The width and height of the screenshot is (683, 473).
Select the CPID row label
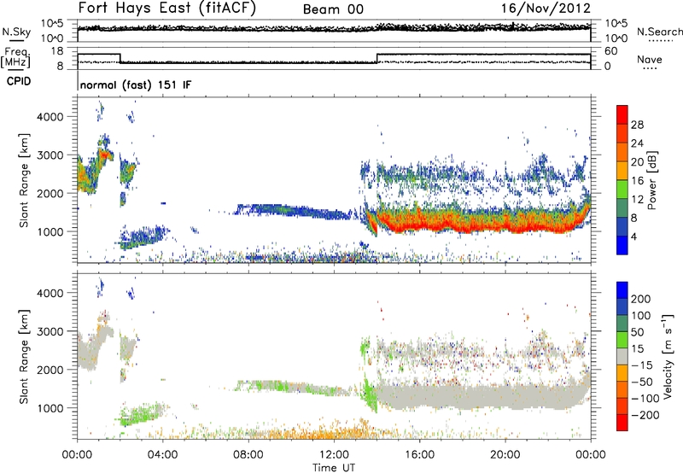coord(19,81)
